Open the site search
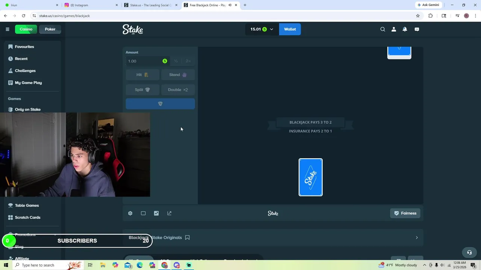Screen dimensions: 481x270 383,29
